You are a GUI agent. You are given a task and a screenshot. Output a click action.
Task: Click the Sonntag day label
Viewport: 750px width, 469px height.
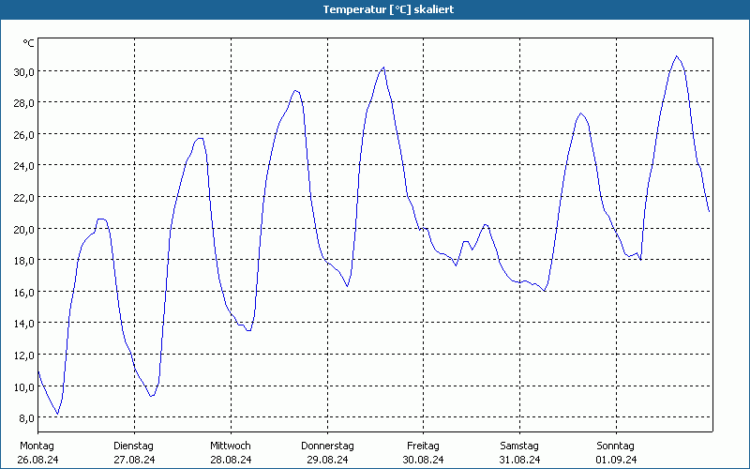[615, 446]
